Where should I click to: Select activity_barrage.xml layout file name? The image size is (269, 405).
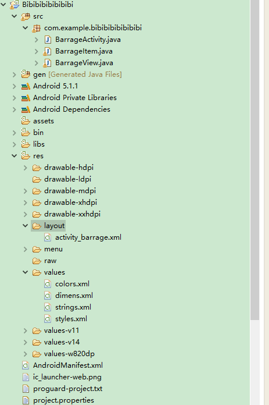coord(88,237)
